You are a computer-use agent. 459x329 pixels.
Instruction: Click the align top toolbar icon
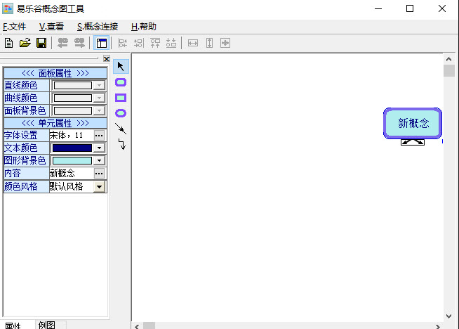pos(155,43)
